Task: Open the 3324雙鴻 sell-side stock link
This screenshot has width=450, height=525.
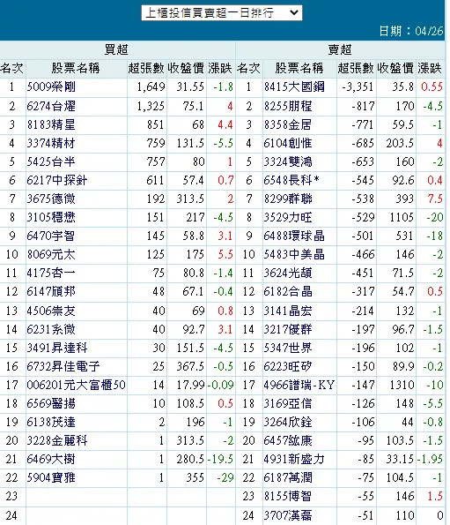Action: pyautogui.click(x=288, y=161)
